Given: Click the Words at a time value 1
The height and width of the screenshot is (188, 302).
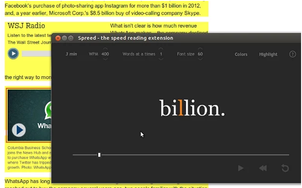Looking at the screenshot, I should tap(161, 54).
